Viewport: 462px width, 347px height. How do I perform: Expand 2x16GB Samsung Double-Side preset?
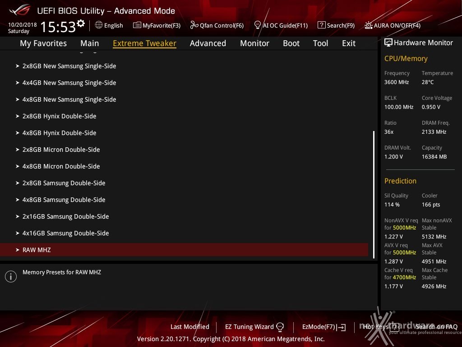[184, 216]
